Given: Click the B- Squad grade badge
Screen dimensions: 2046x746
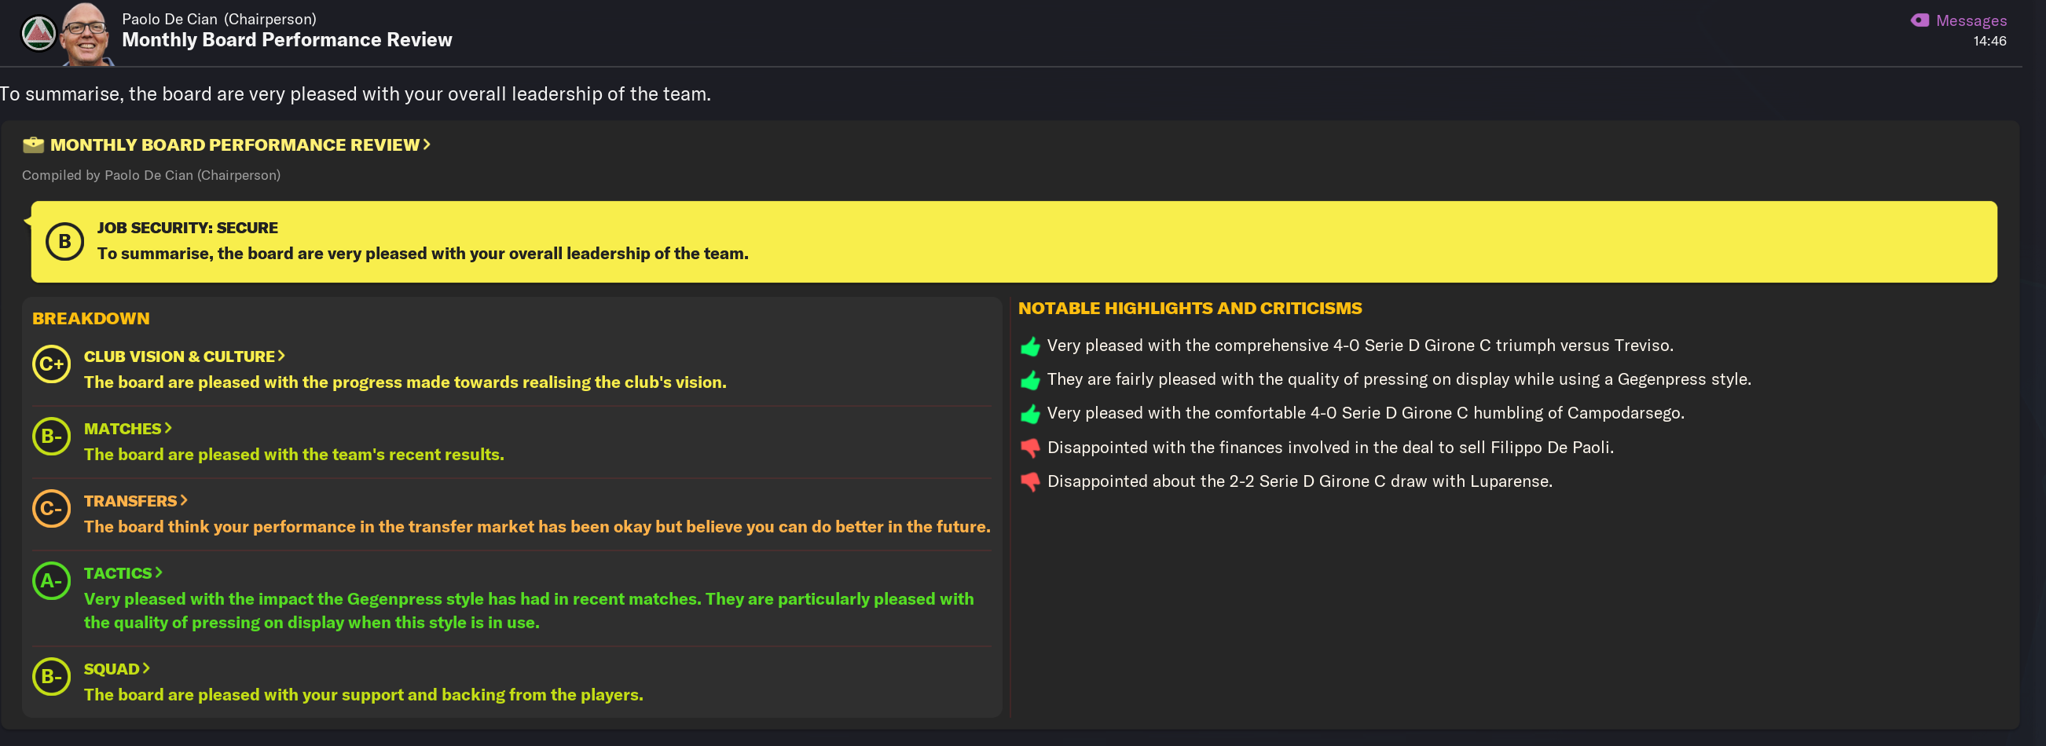Looking at the screenshot, I should (52, 677).
